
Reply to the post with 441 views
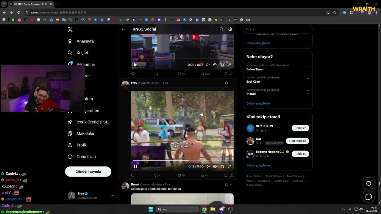tap(133, 175)
